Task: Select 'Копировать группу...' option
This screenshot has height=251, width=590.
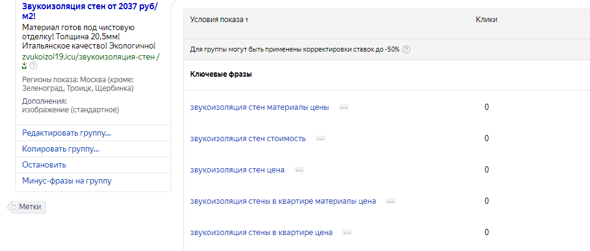Action: (x=61, y=149)
